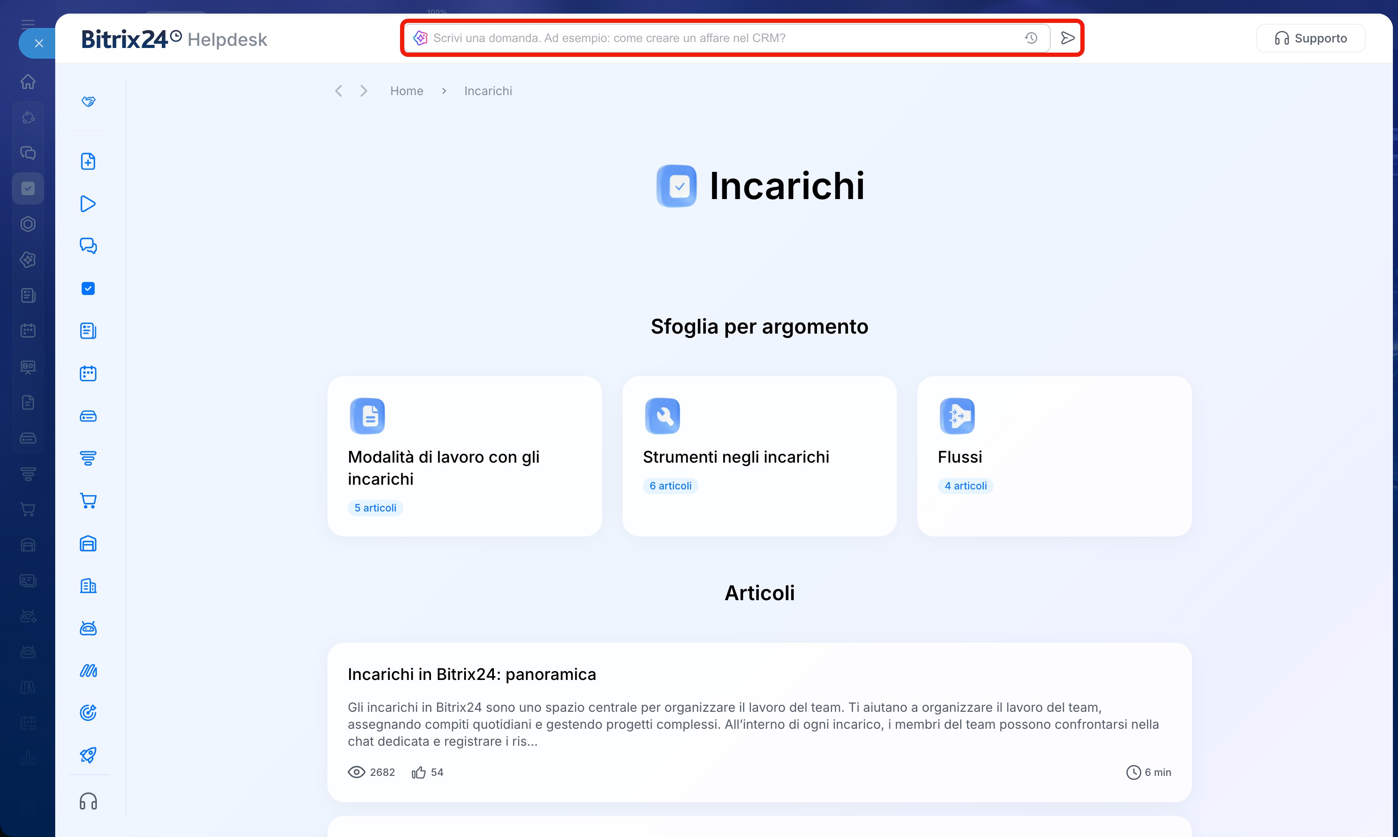
Task: Open search history clock icon
Action: tap(1031, 38)
